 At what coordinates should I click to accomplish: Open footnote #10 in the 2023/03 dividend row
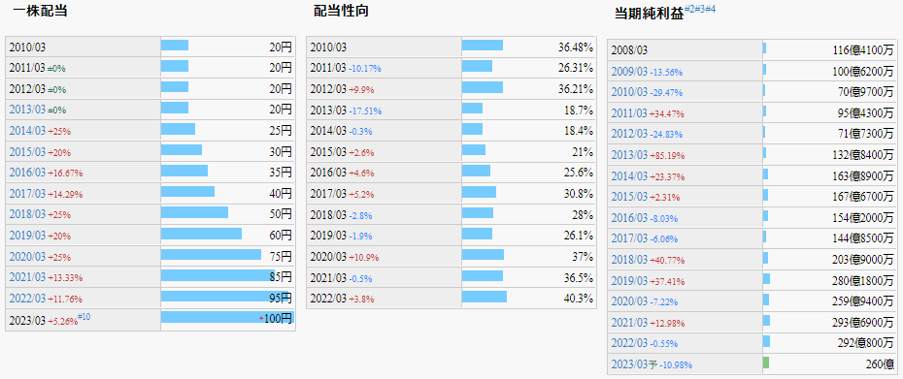[84, 316]
